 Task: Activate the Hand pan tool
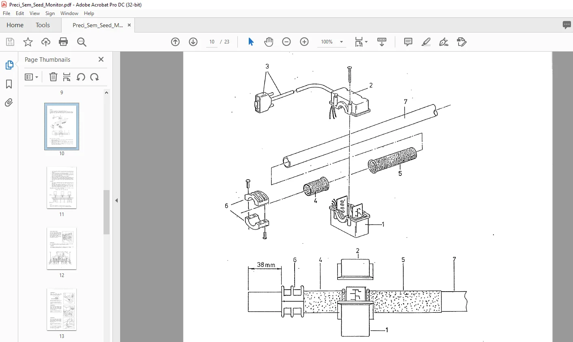269,42
